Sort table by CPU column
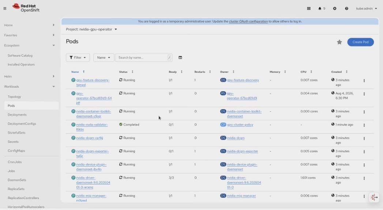The width and height of the screenshot is (383, 210). [x=306, y=72]
